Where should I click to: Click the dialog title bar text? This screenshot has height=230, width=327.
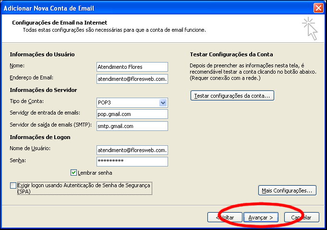pyautogui.click(x=49, y=8)
